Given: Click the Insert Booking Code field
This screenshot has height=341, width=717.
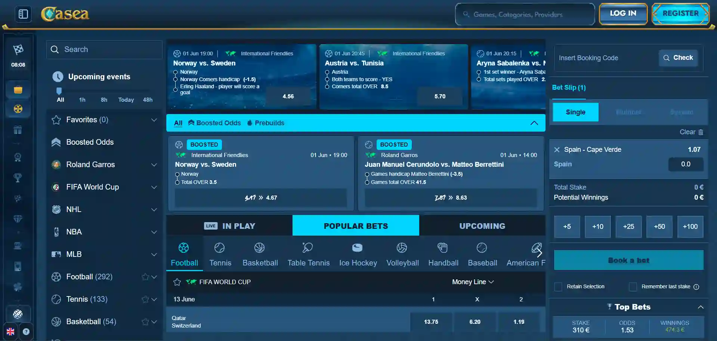Looking at the screenshot, I should click(x=606, y=58).
